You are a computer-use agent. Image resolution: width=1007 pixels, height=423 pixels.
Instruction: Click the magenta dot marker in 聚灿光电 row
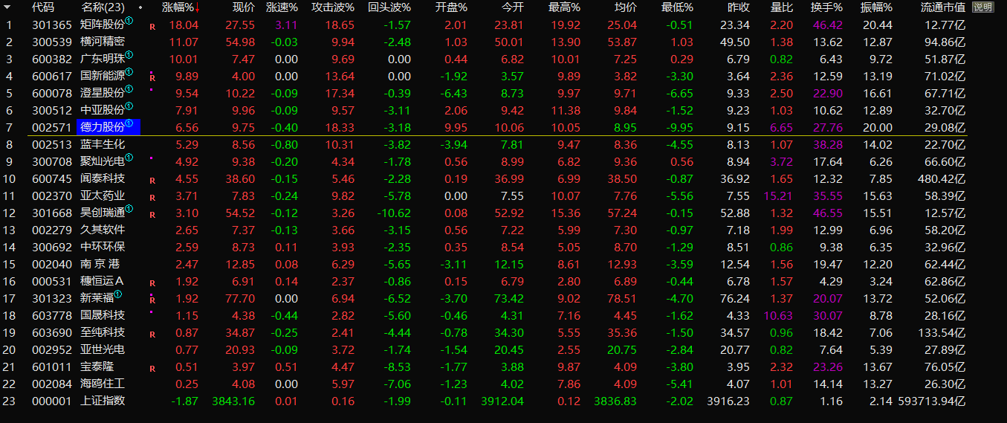click(x=152, y=158)
